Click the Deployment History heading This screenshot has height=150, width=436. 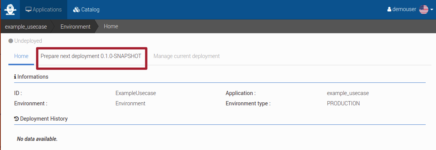[44, 119]
